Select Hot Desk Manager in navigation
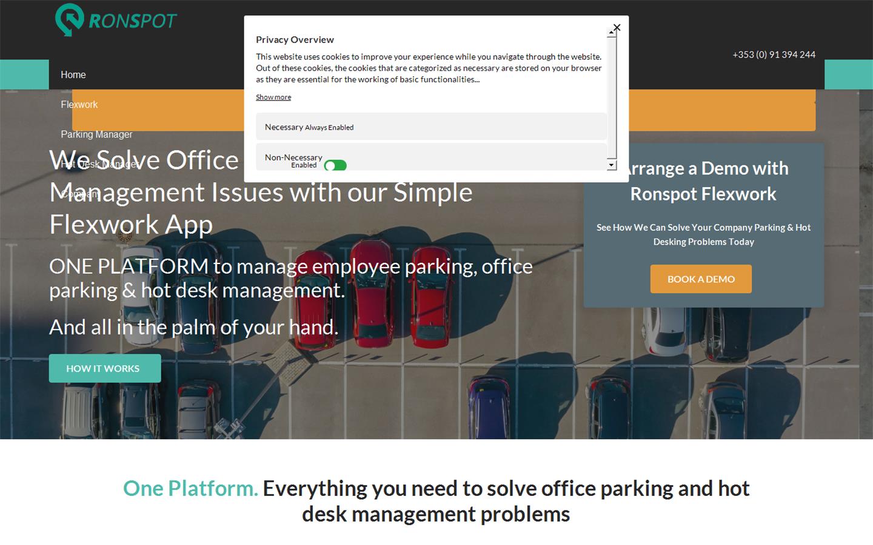873x545 pixels. [100, 164]
